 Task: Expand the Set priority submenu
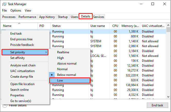point(25,52)
